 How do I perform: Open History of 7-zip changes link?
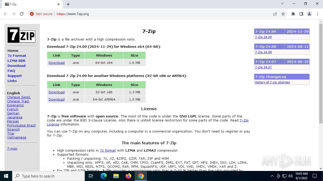[x=272, y=82]
